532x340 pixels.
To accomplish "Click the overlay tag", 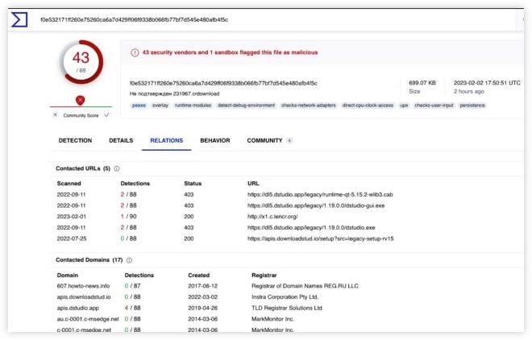I will point(160,106).
